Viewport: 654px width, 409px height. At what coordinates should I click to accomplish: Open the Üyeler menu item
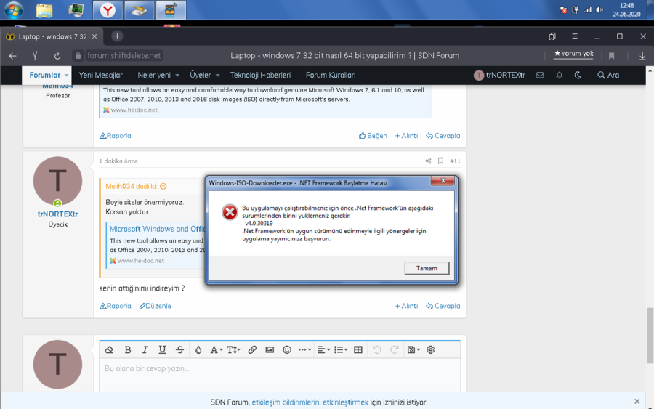pos(201,75)
